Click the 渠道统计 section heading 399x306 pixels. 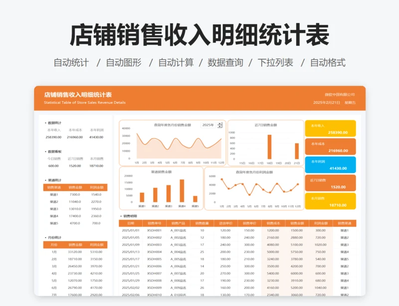tap(55, 180)
